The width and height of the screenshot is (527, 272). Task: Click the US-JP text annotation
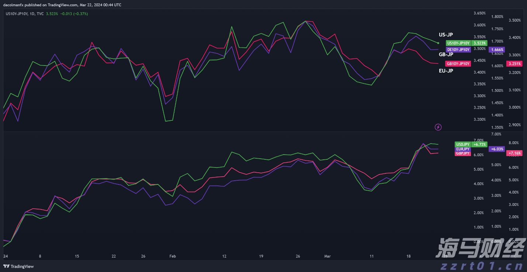446,35
